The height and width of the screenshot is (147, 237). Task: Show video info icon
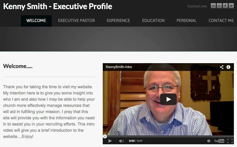[228, 67]
